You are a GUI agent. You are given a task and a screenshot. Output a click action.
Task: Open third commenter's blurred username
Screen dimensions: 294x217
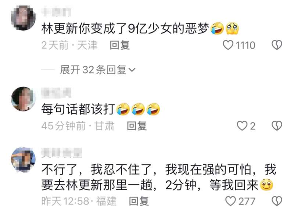[x=62, y=153]
